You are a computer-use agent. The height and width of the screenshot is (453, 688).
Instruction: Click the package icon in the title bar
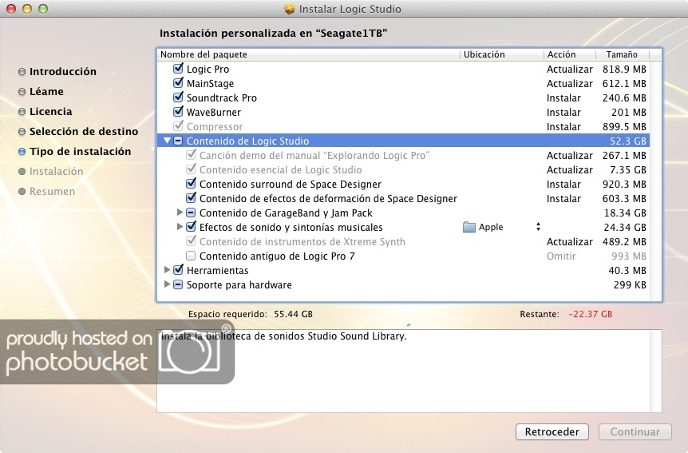289,10
